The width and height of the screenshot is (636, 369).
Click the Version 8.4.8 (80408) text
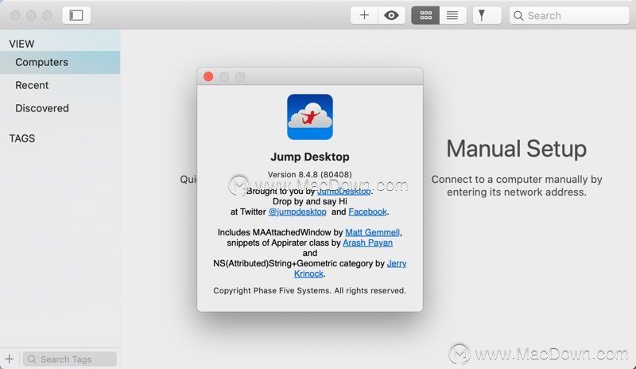(x=309, y=174)
